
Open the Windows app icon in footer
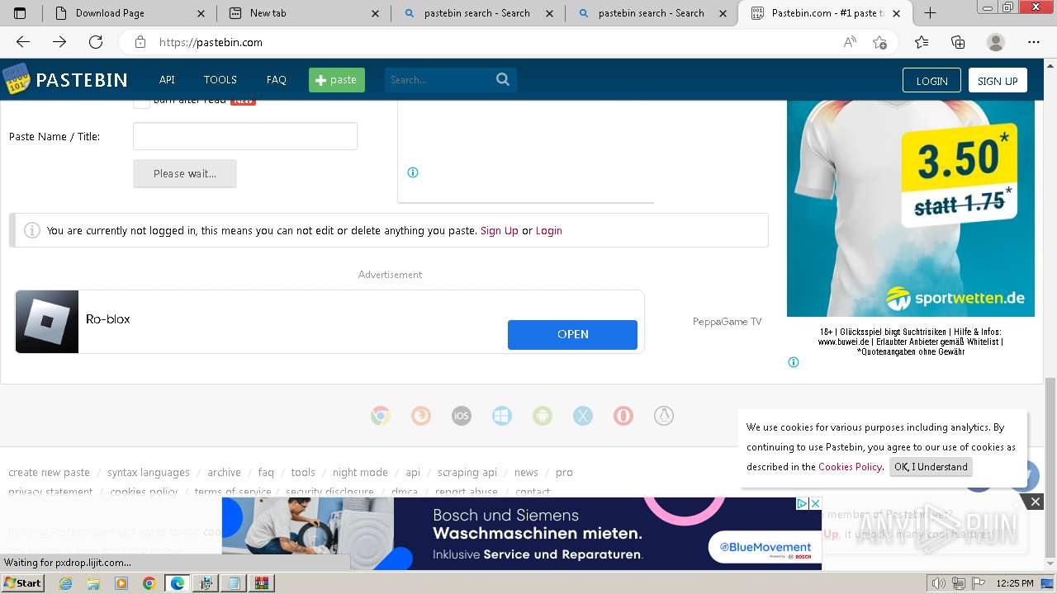502,417
